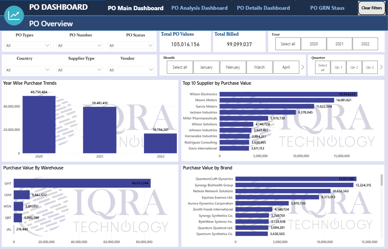Select the Nebula Network Solutions bar
The width and height of the screenshot is (388, 249).
[283, 191]
